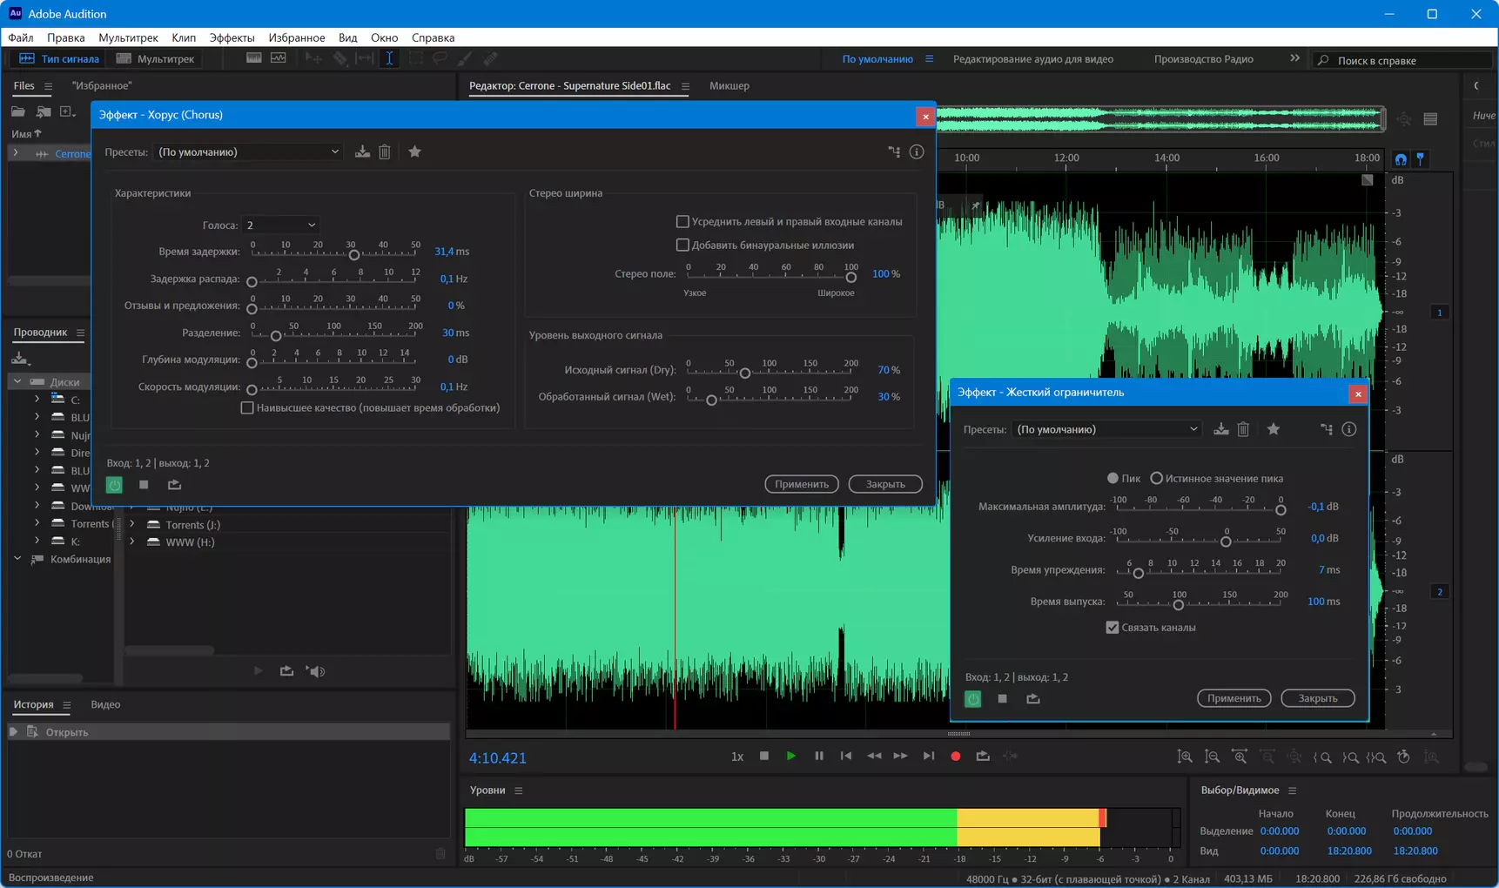Image resolution: width=1499 pixels, height=888 pixels.
Task: Open the Файл menu
Action: pos(21,37)
